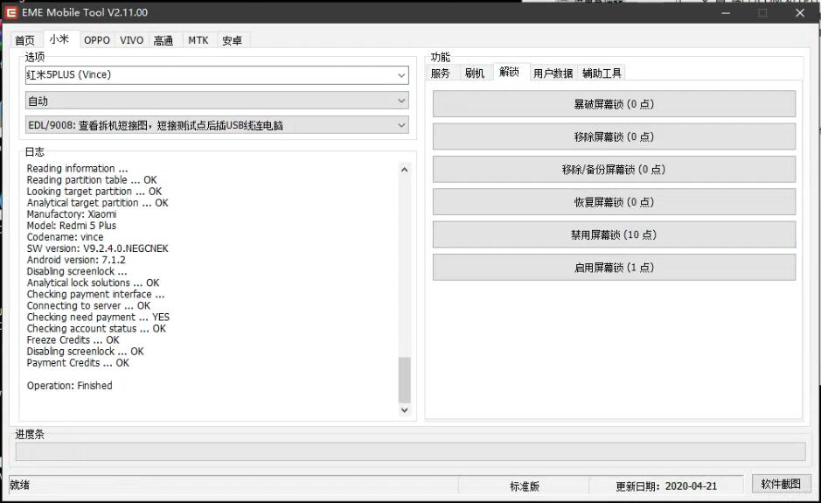The width and height of the screenshot is (821, 503).
Task: Click 移除/备份屏幕锁 (0 点) button
Action: pos(614,169)
